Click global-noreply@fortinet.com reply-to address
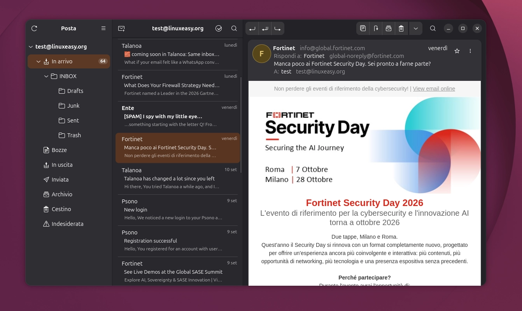The image size is (522, 311). [x=367, y=56]
